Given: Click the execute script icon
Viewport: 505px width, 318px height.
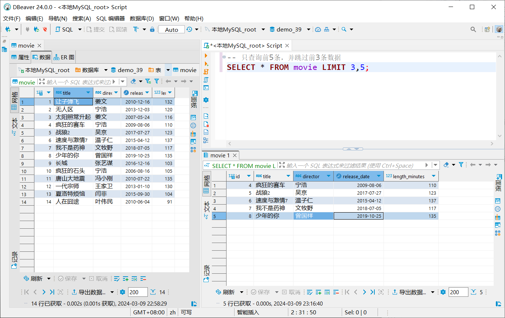Looking at the screenshot, I should coord(206,72).
